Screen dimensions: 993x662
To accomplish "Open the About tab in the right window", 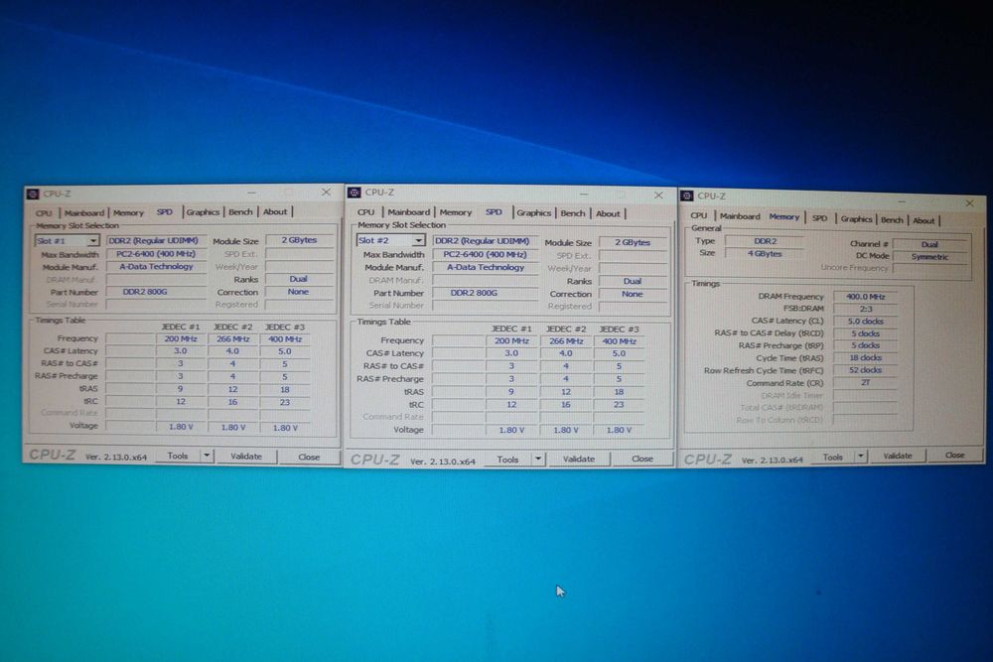I will 923,220.
